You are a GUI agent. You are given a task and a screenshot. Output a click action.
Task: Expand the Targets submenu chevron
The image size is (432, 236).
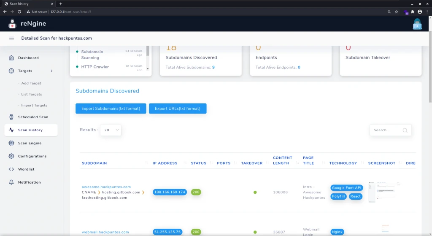point(51,71)
